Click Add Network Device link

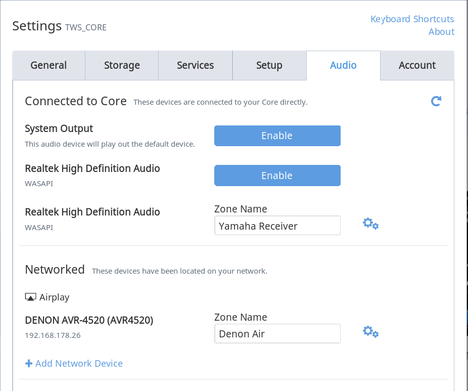[79, 363]
